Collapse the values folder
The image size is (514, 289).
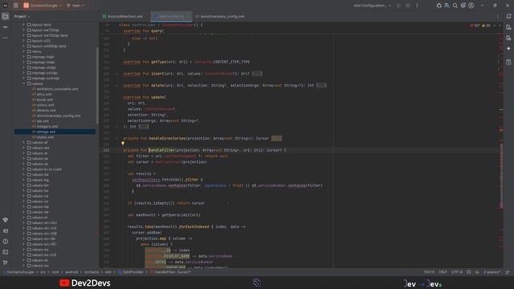(x=23, y=83)
